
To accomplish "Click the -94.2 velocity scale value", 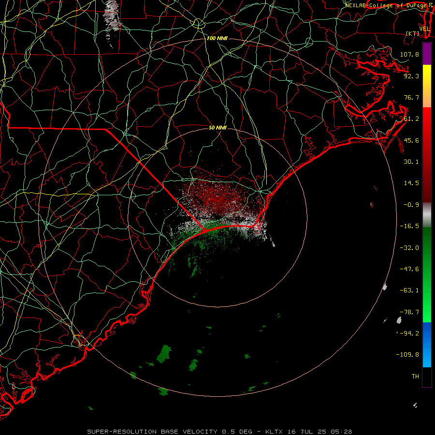I will click(409, 333).
